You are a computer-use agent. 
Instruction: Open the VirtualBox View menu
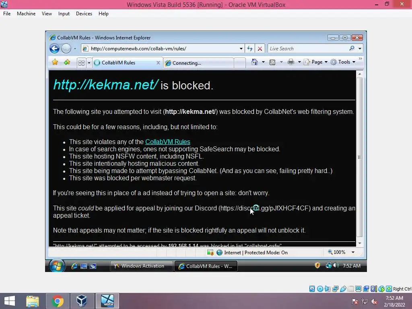47,14
